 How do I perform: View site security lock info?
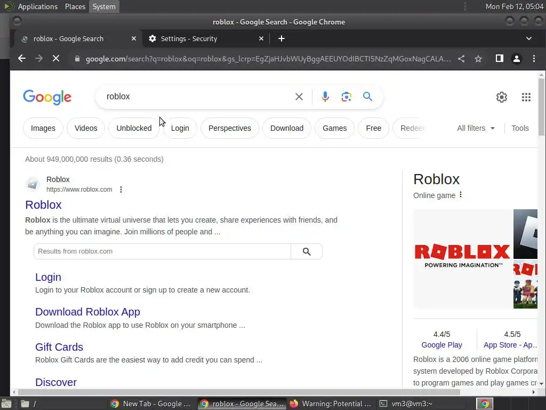[77, 59]
